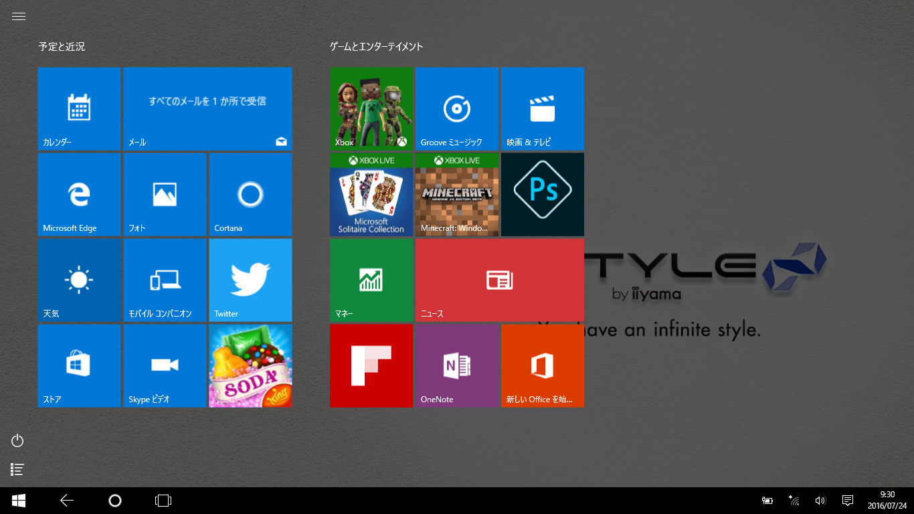Open Task View on the taskbar
The height and width of the screenshot is (514, 914).
point(163,501)
